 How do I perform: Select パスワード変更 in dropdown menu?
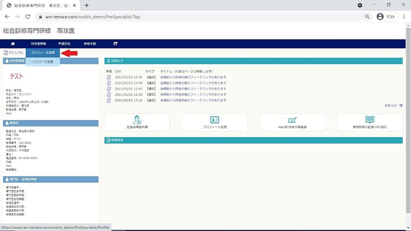point(43,62)
